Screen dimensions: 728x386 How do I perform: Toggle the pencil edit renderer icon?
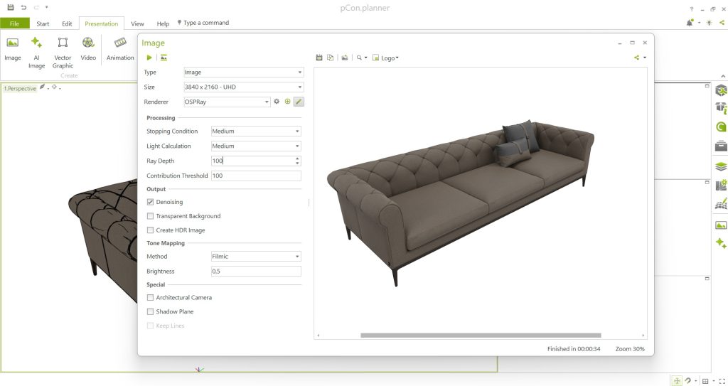pos(299,101)
